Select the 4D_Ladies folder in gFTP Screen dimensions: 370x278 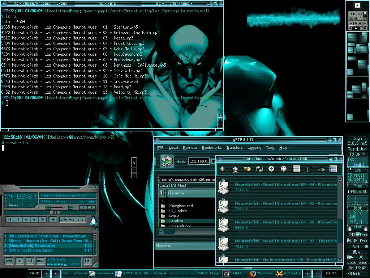[177, 211]
